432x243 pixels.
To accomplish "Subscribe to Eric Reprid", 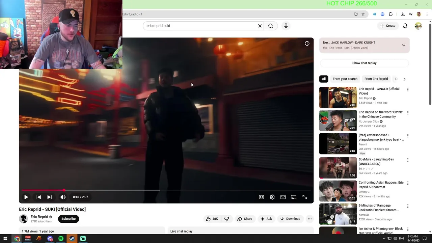I will pyautogui.click(x=69, y=219).
